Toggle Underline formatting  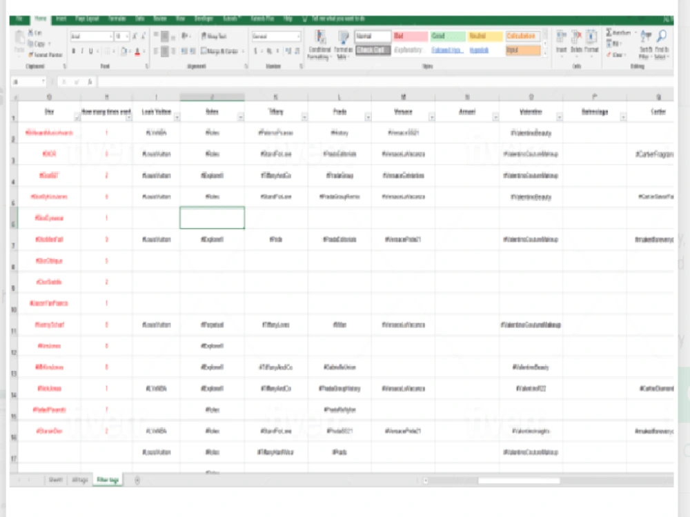90,52
